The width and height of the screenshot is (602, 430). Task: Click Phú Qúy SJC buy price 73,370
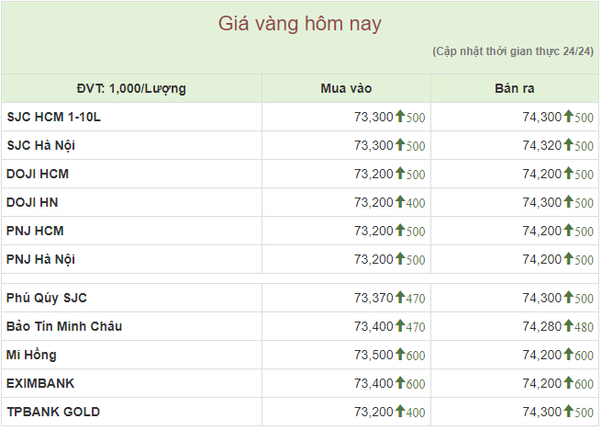(373, 298)
